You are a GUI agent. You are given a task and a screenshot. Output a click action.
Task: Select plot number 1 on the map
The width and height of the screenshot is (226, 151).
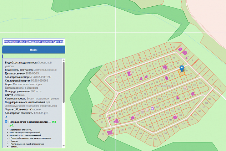pos(220,86)
